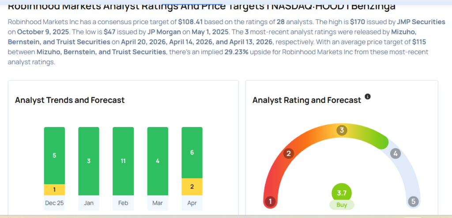Click the Feb month label under the chart
The image size is (452, 218).
coord(123,204)
